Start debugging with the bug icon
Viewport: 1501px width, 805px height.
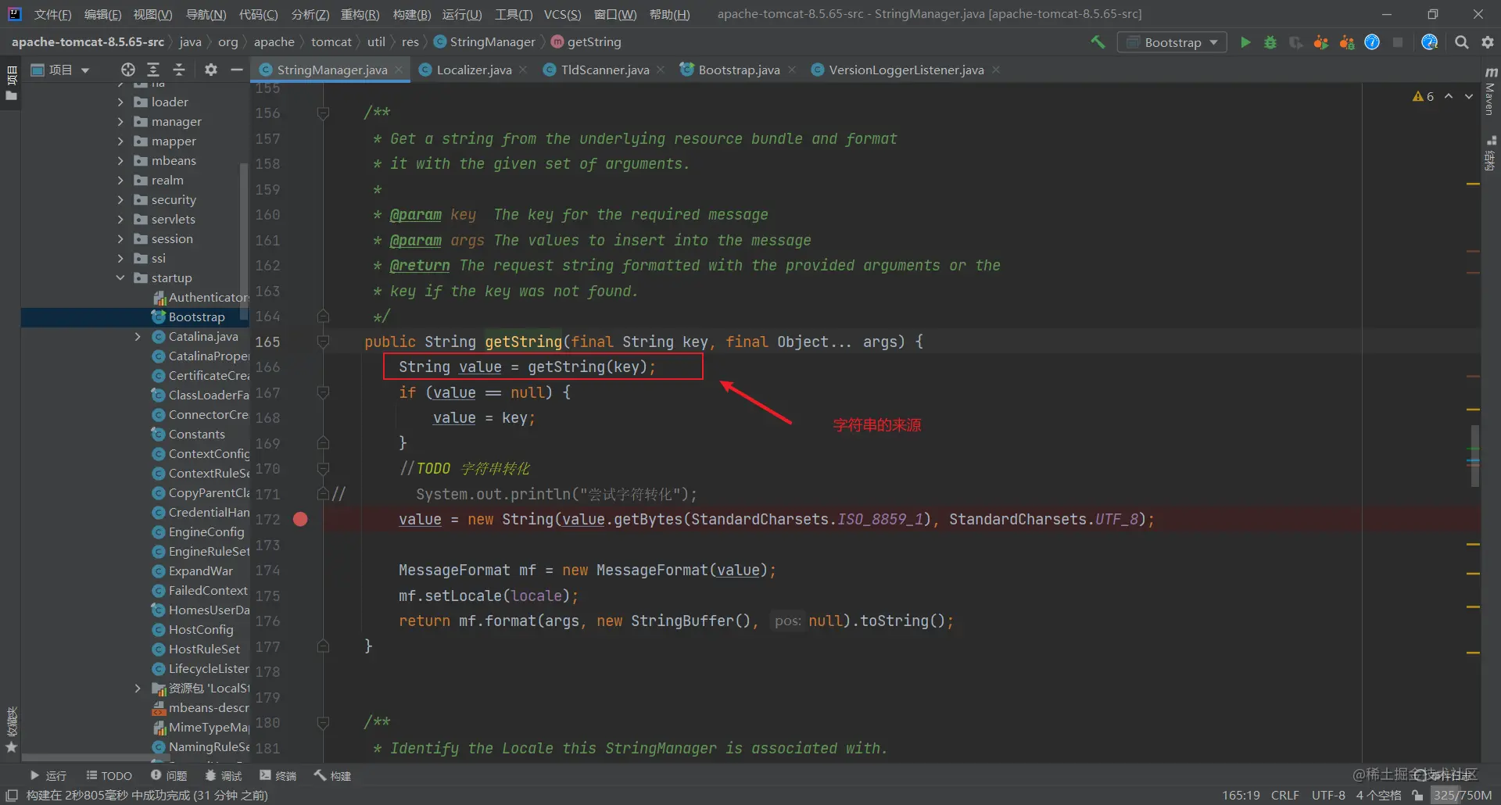[1270, 42]
